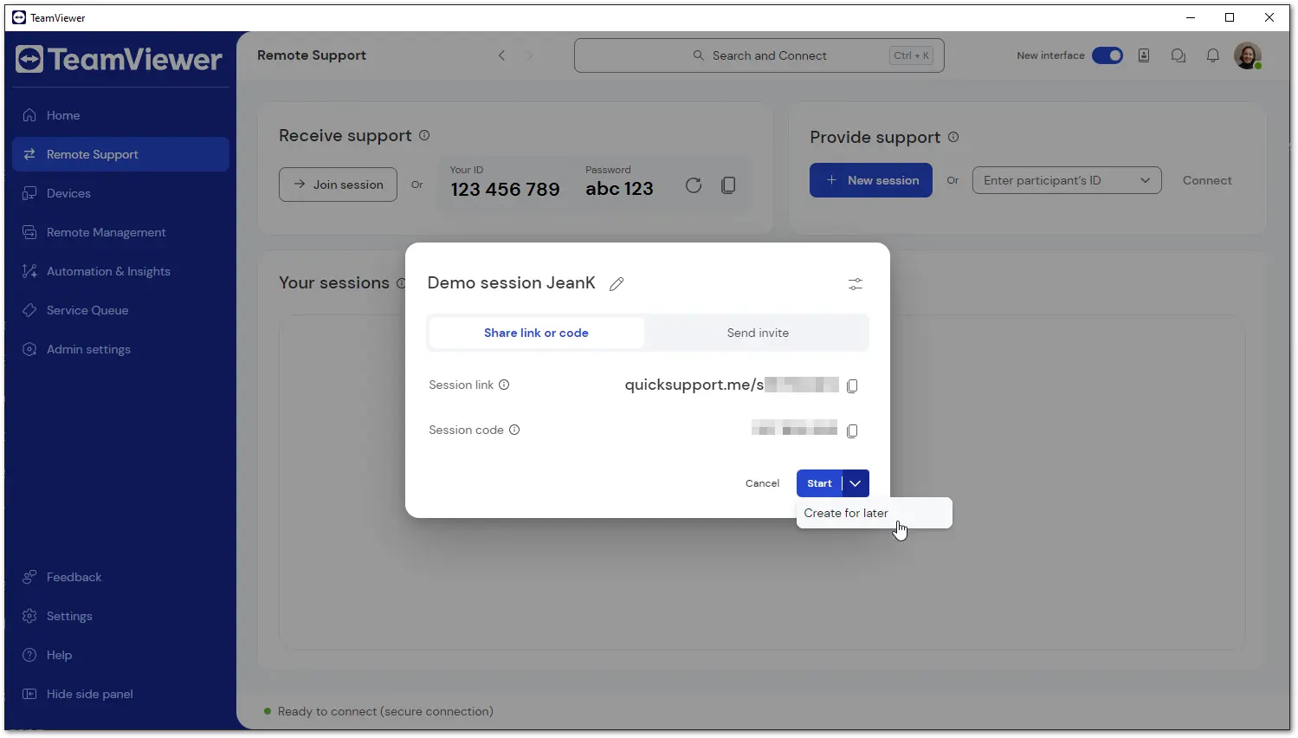The height and width of the screenshot is (738, 1298).
Task: Click the Devices icon in the sidebar
Action: [29, 193]
